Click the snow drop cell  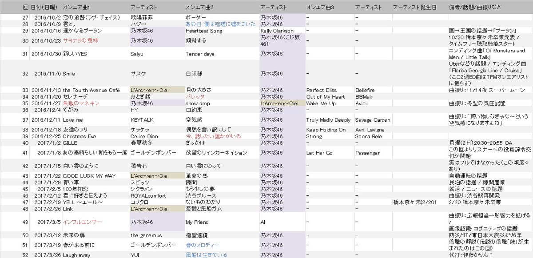tap(197, 103)
